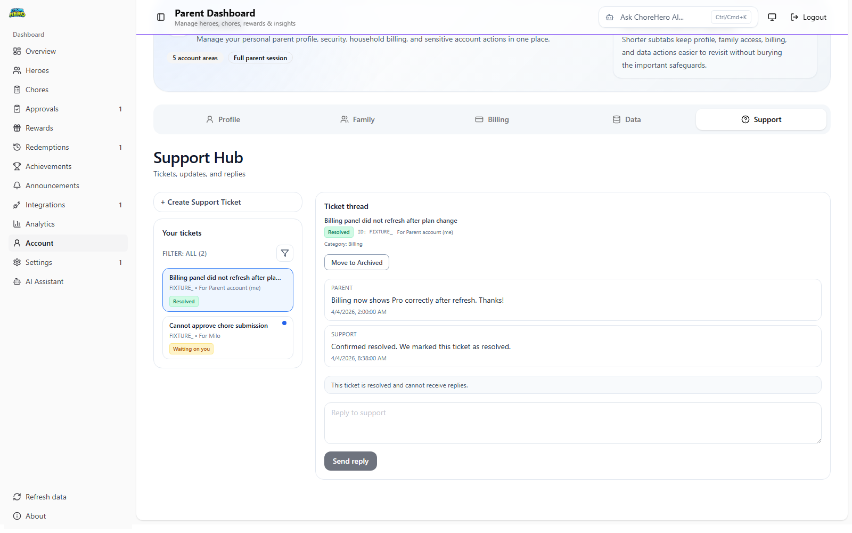Image resolution: width=852 pixels, height=533 pixels.
Task: Open the ticket filter funnel icon
Action: (x=285, y=253)
